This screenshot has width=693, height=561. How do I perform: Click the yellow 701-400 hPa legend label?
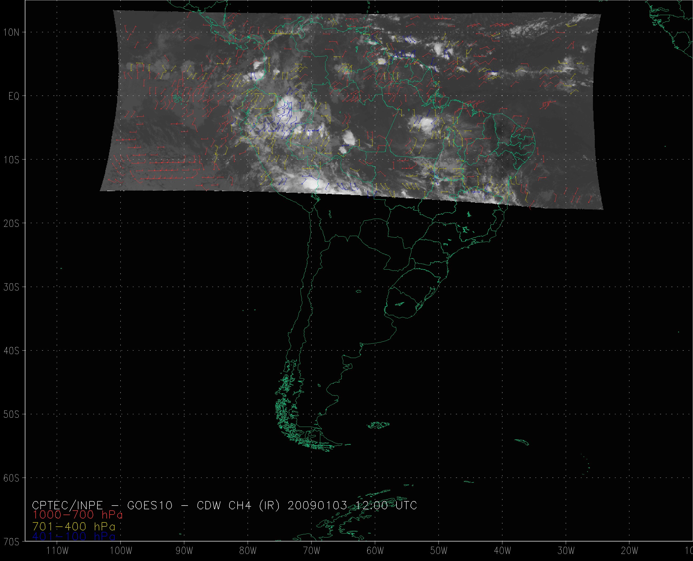point(74,527)
